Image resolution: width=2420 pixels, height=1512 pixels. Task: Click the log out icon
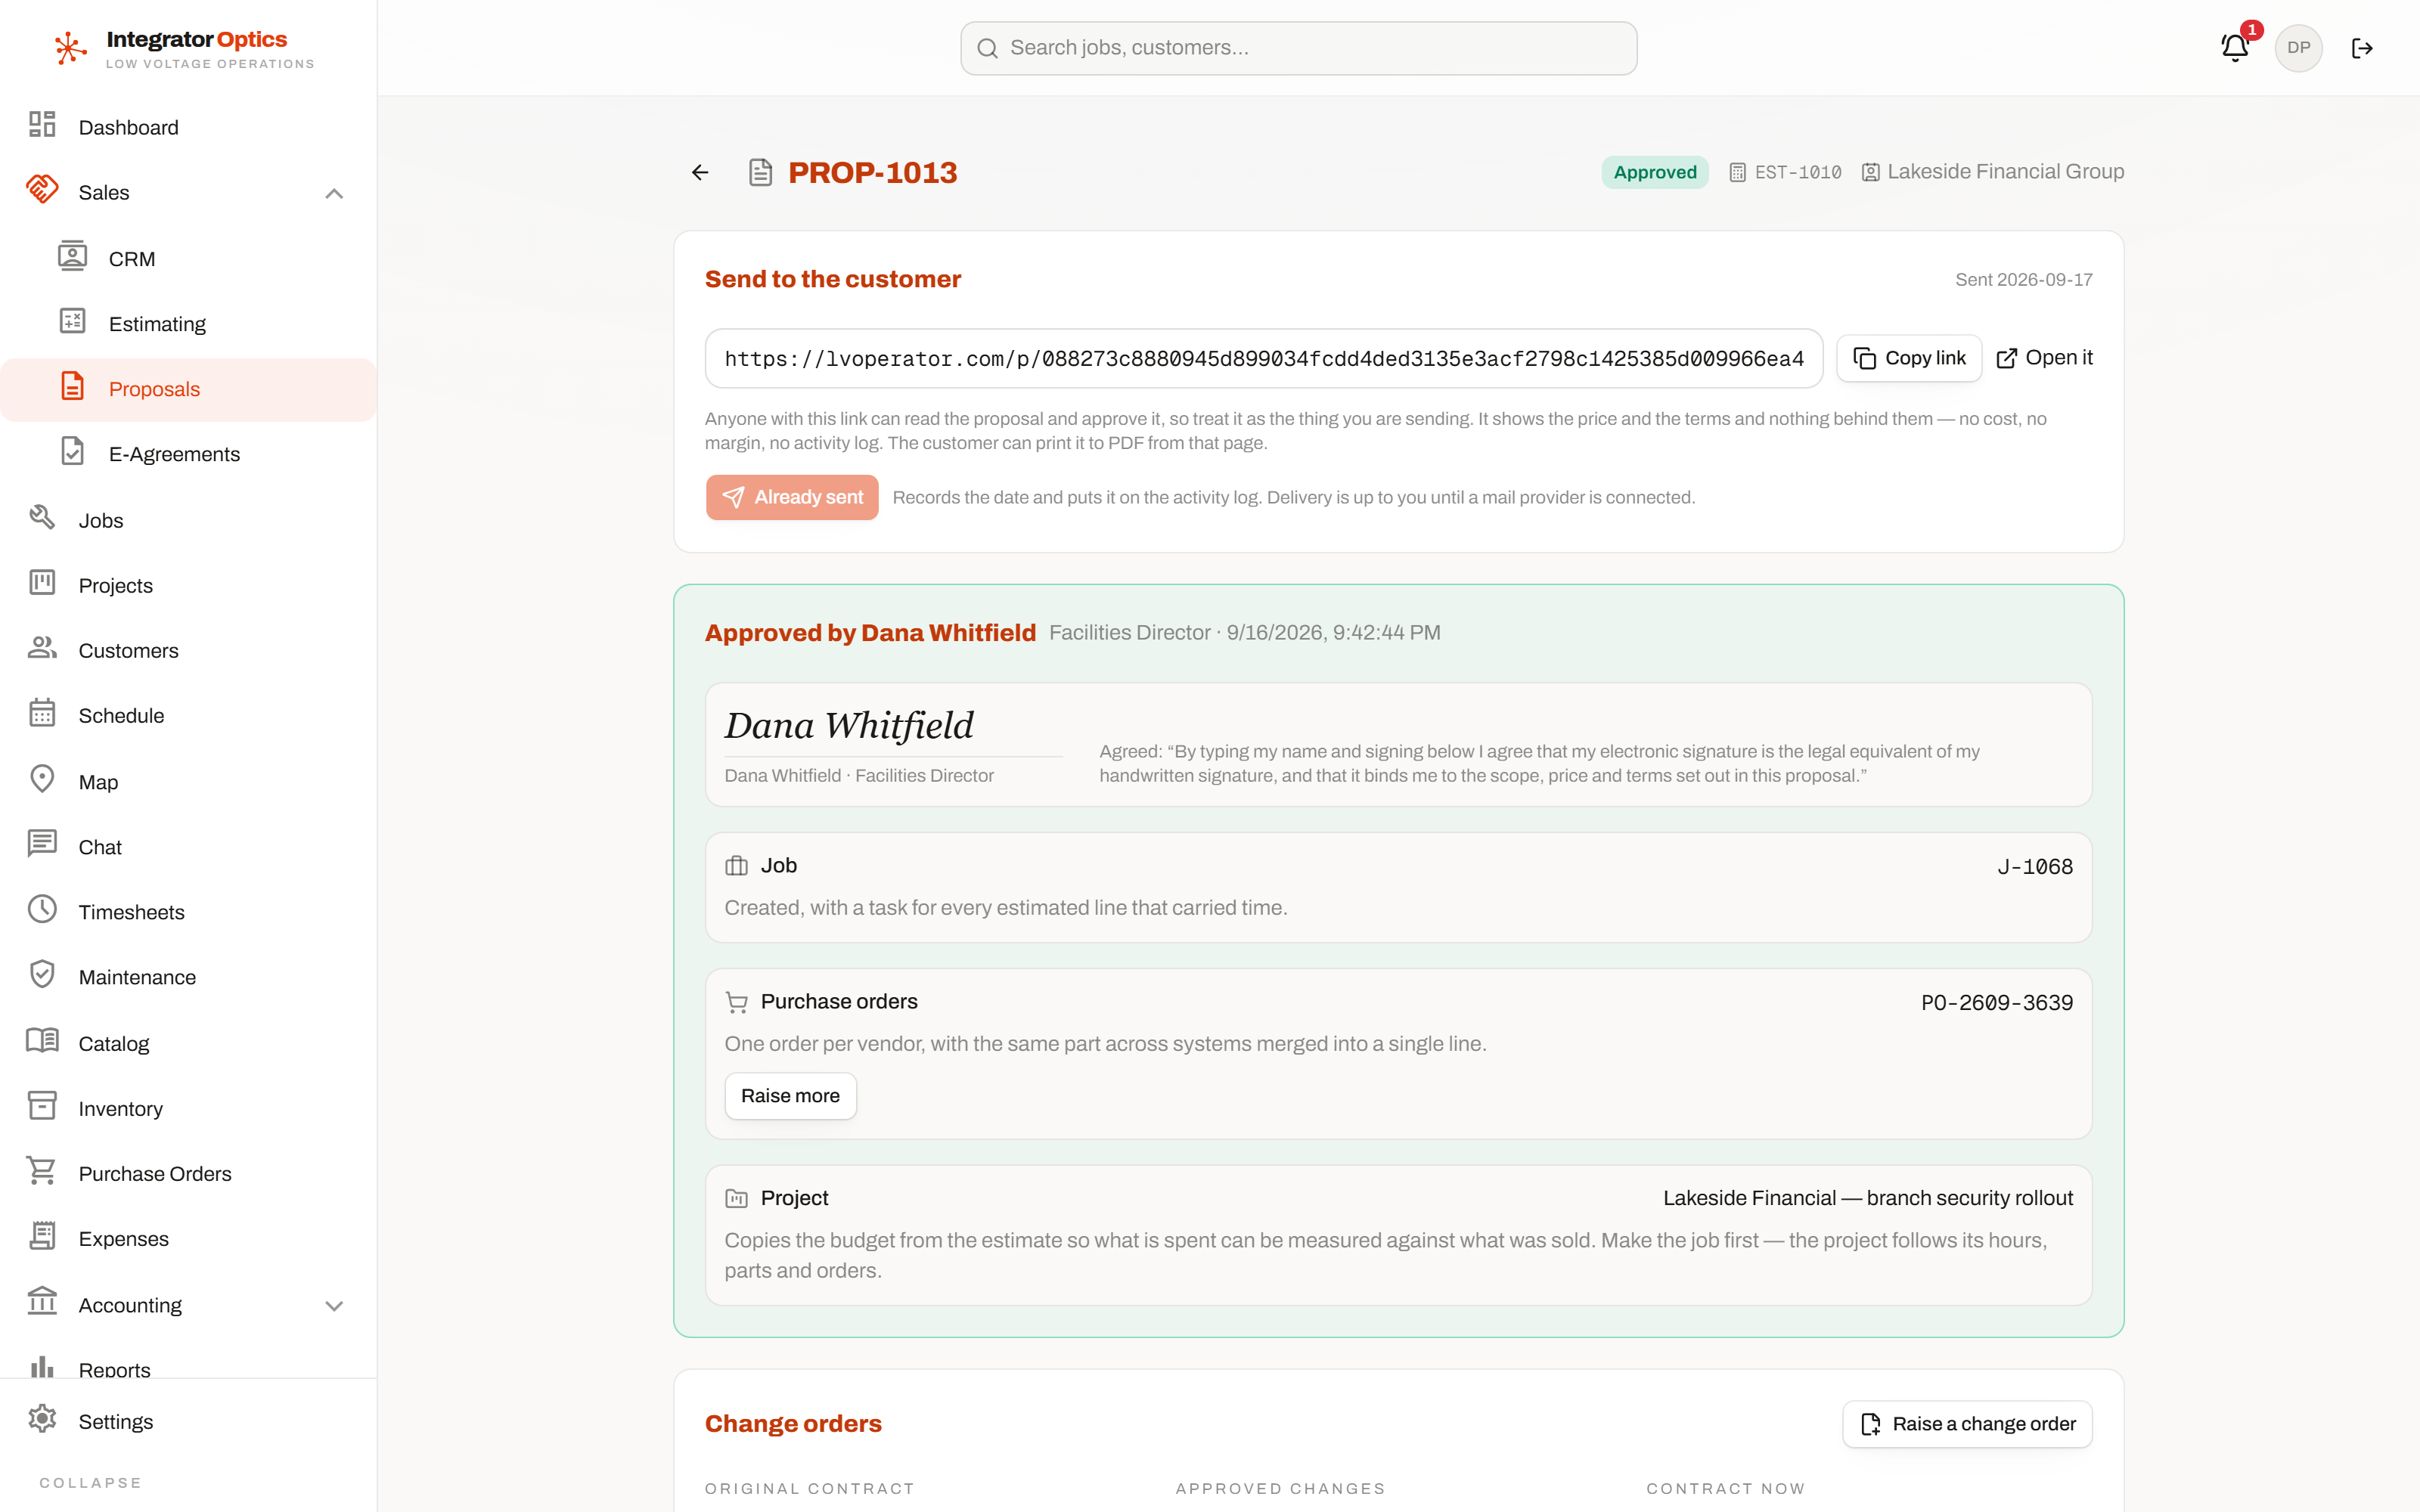pos(2362,48)
